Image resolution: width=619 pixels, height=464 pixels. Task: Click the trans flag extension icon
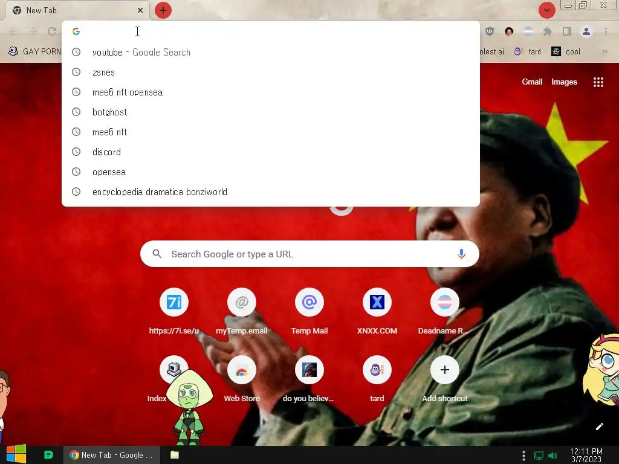[528, 31]
